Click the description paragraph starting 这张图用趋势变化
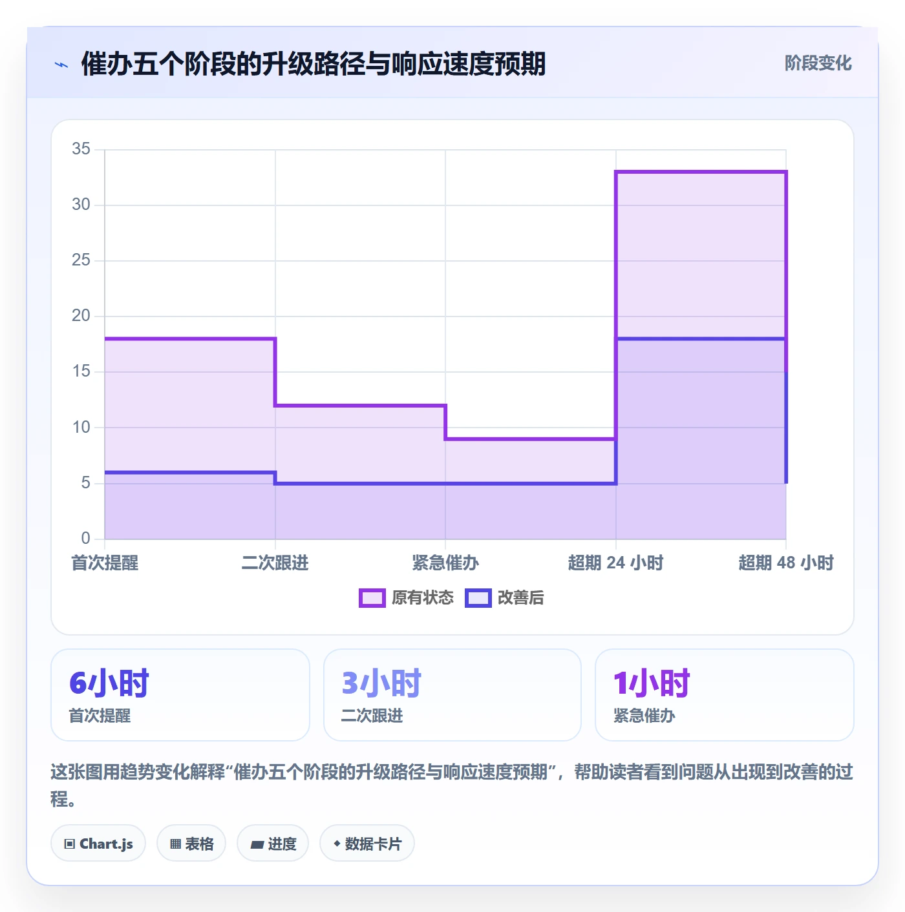 [452, 785]
